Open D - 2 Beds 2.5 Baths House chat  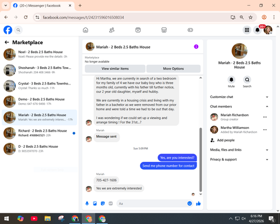pos(39,149)
